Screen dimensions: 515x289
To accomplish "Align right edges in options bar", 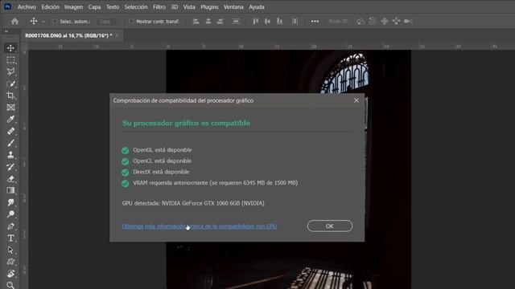I will [x=220, y=22].
